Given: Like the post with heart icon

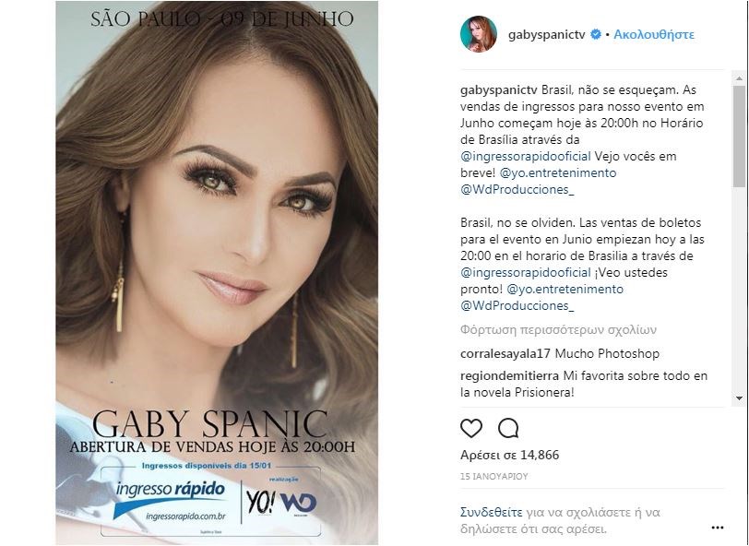Looking at the screenshot, I should click(x=471, y=428).
